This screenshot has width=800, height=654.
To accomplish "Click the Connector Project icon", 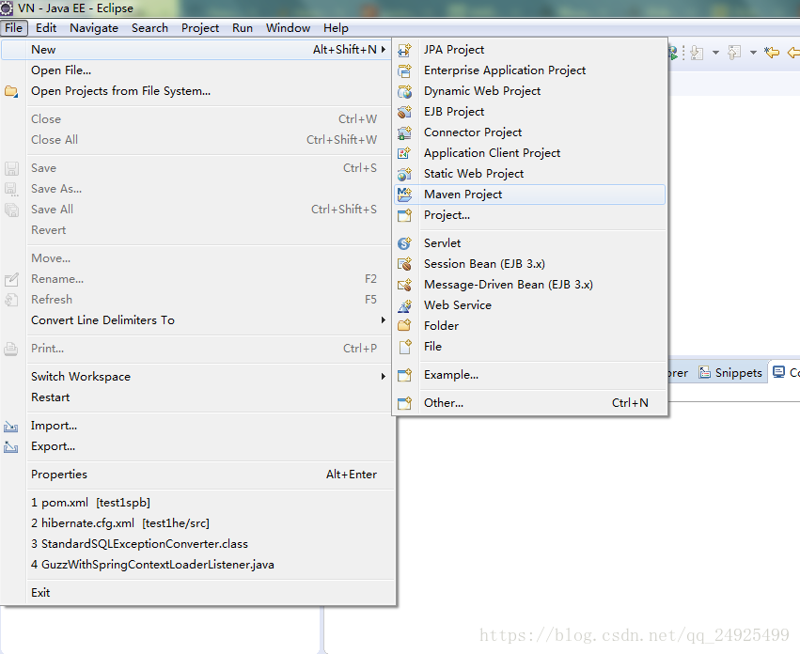I will [x=404, y=132].
